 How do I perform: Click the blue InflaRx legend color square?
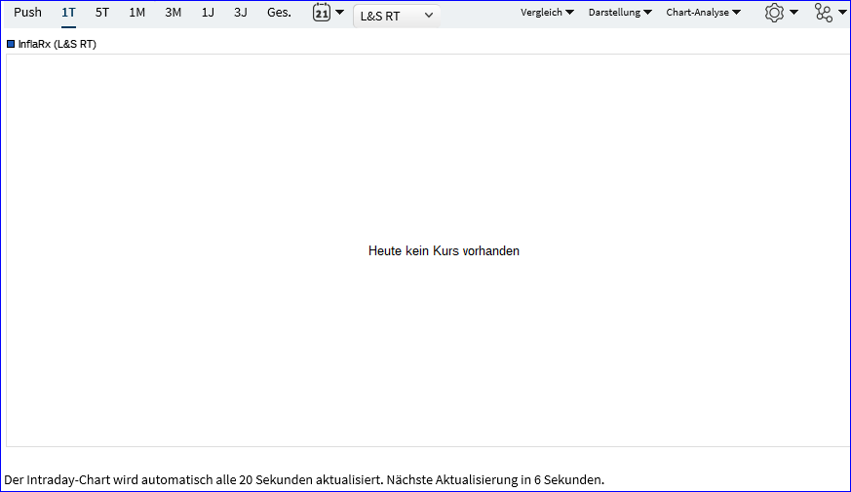pos(11,44)
